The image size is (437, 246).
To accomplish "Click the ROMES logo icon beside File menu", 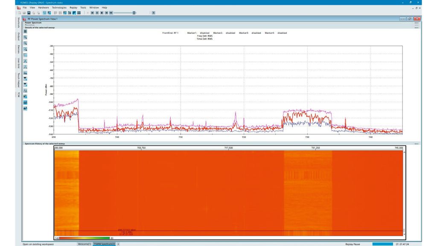I will click(19, 7).
